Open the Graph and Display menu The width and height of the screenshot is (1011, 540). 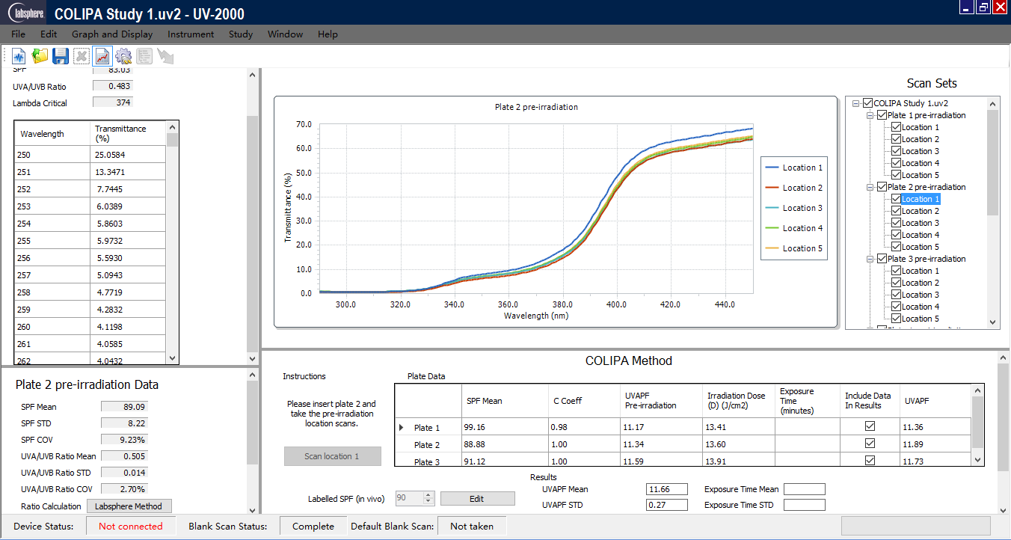tap(112, 34)
